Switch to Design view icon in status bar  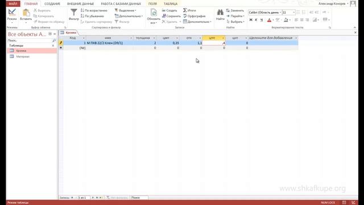[353, 203]
